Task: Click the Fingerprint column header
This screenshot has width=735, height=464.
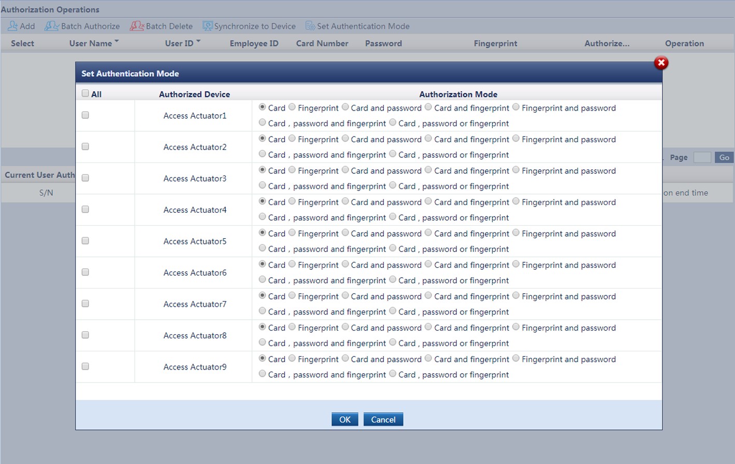Action: [495, 44]
